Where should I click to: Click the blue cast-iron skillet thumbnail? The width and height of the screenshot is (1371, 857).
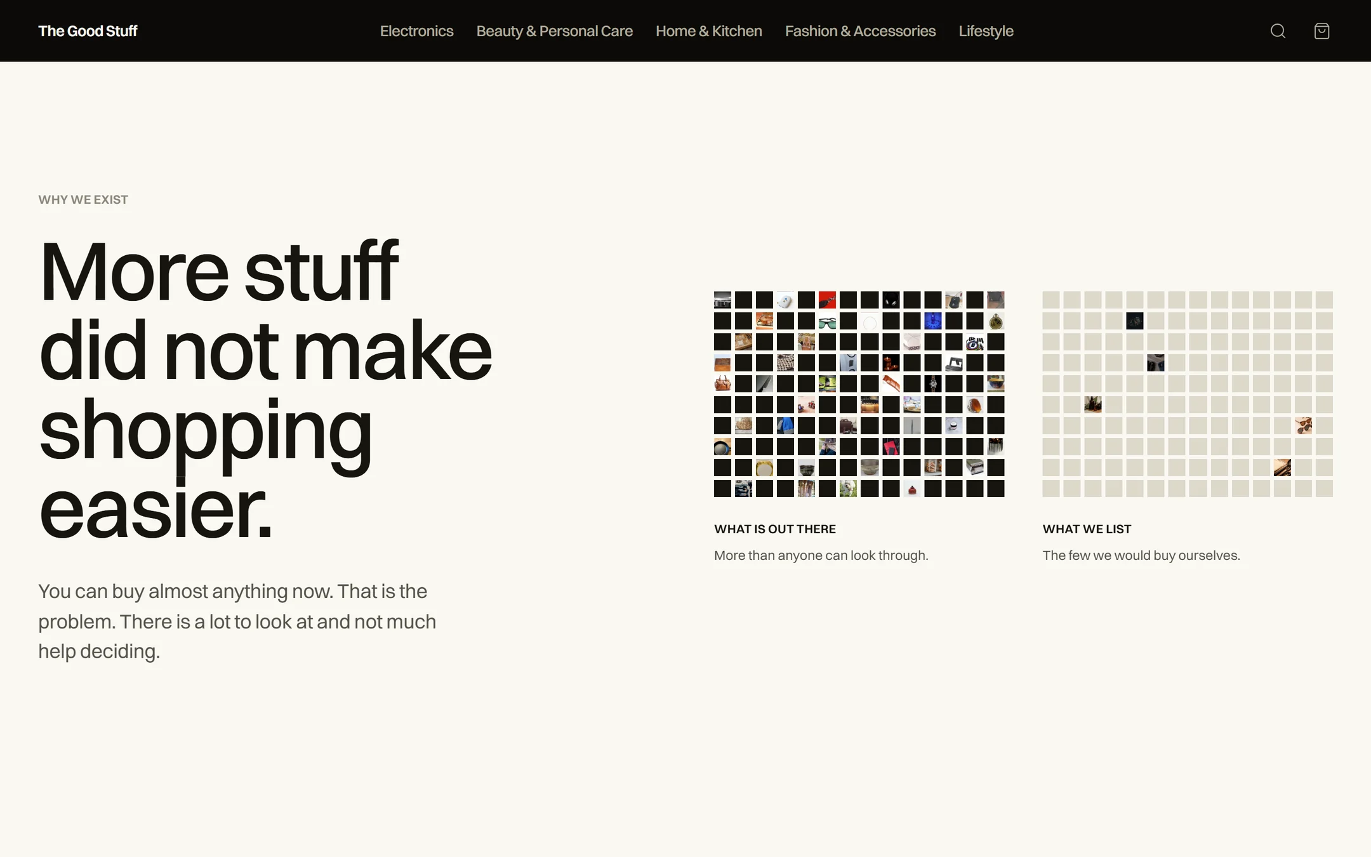[x=722, y=446]
